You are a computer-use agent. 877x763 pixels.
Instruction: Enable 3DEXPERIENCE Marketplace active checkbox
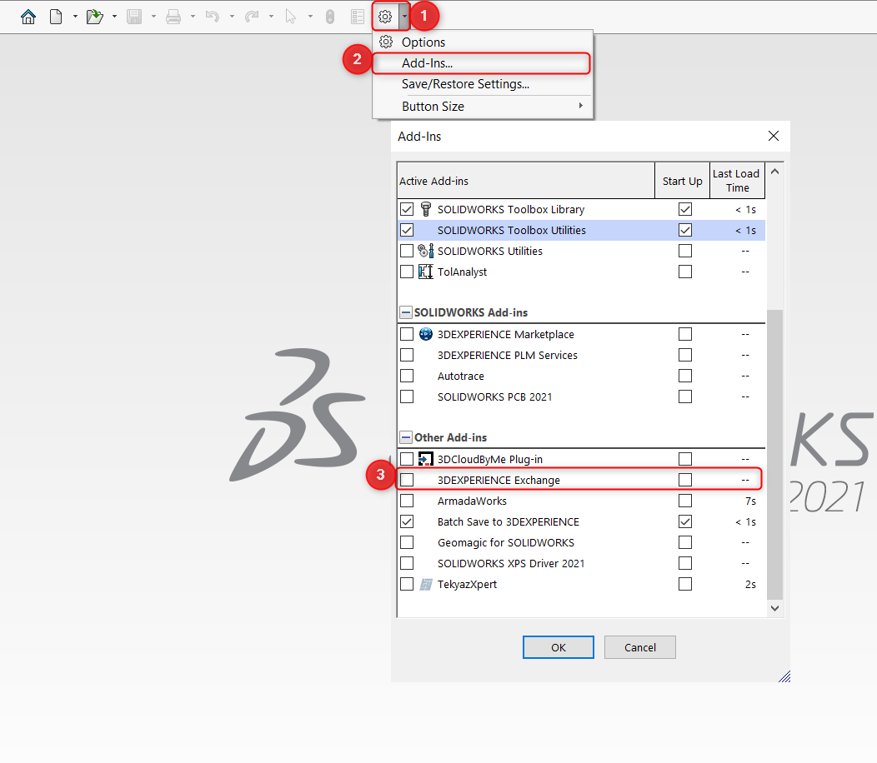pos(407,334)
